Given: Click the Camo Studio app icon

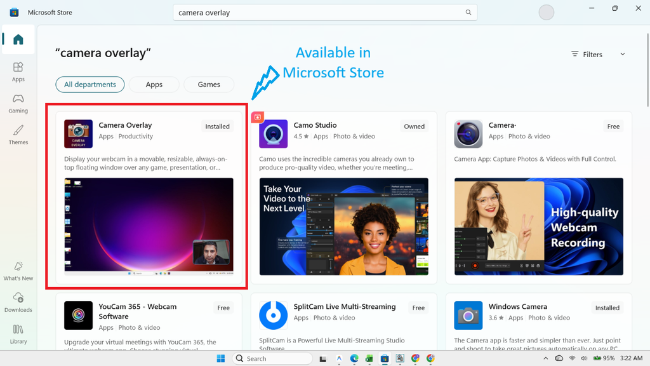Looking at the screenshot, I should 273,133.
